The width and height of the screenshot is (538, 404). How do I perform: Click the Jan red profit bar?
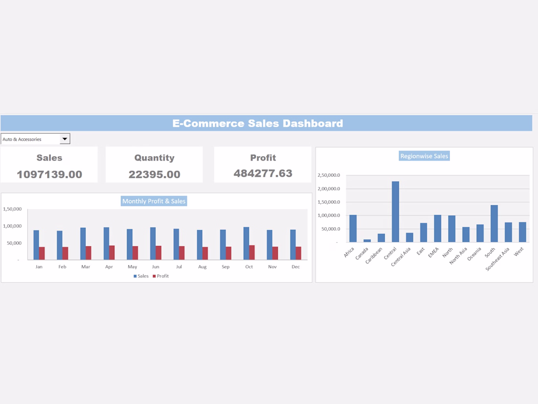pos(42,253)
